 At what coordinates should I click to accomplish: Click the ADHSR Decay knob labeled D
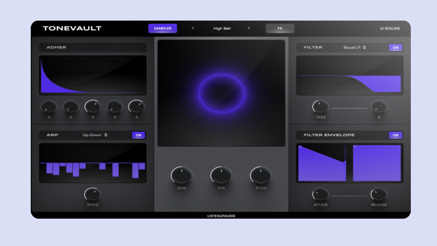point(93,107)
